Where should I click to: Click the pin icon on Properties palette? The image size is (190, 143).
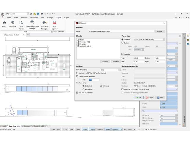[184, 38]
